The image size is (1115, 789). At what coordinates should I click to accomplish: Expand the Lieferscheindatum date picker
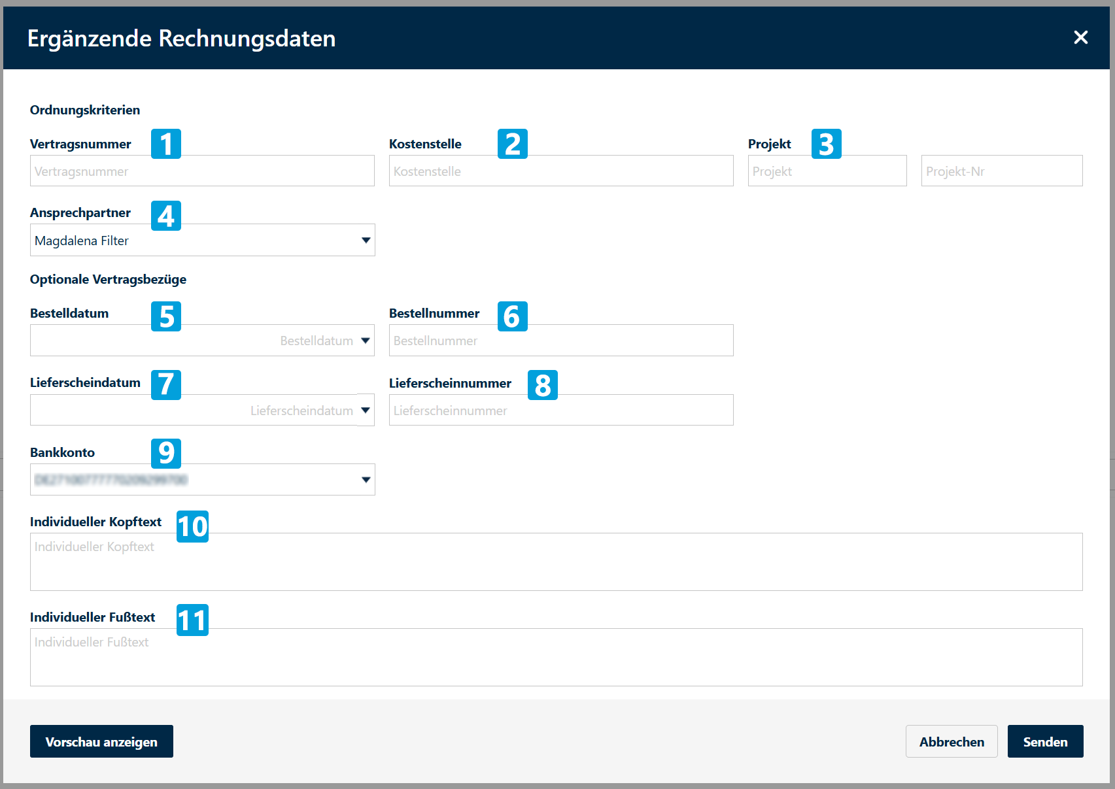pyautogui.click(x=366, y=411)
